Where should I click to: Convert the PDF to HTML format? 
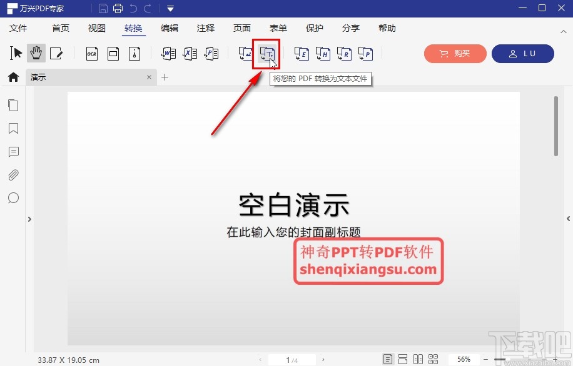(323, 54)
